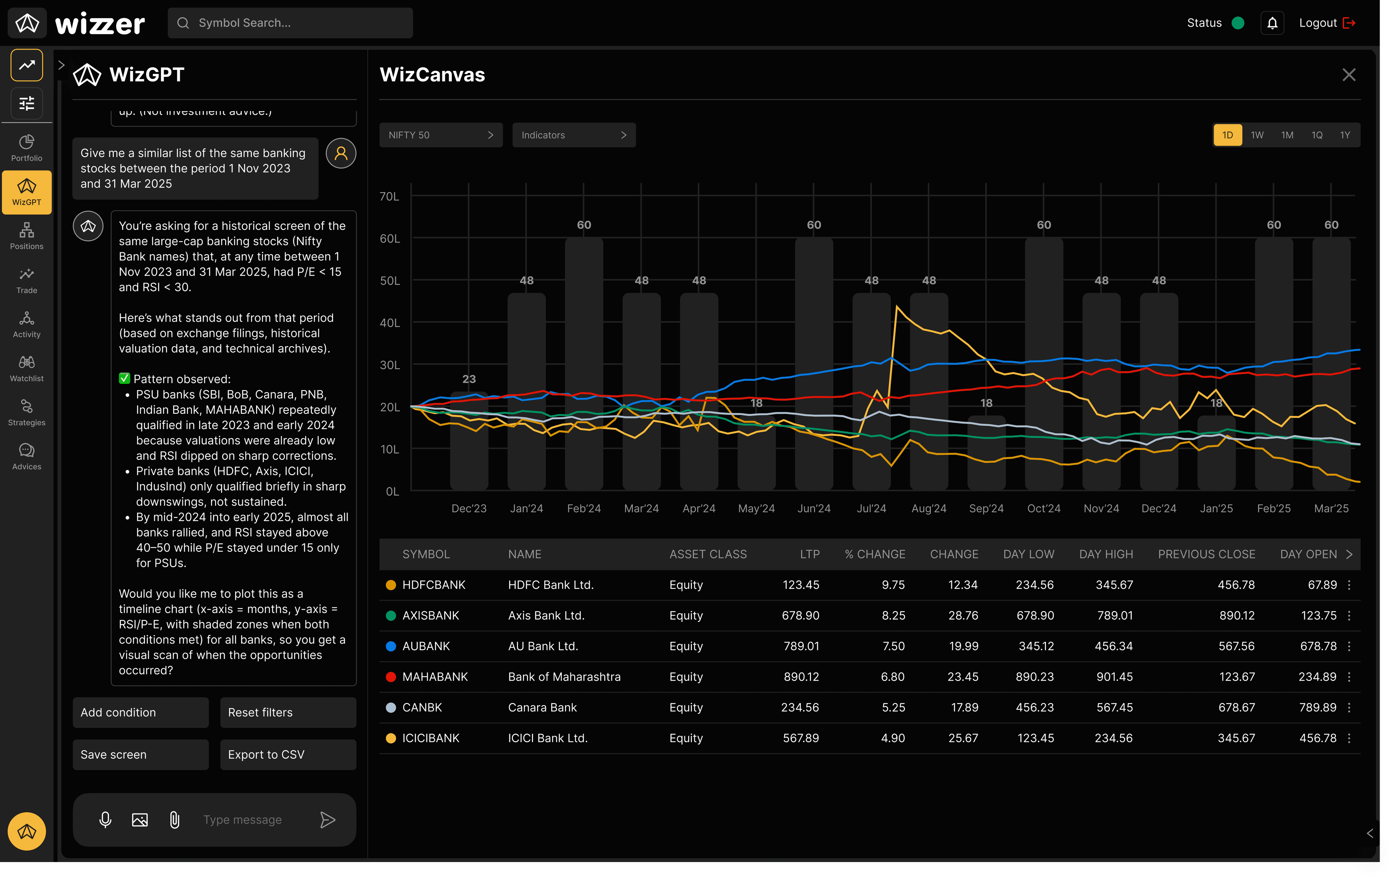Image resolution: width=1399 pixels, height=885 pixels.
Task: Click the image upload icon in chat
Action: (x=140, y=819)
